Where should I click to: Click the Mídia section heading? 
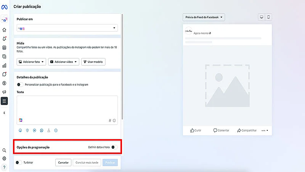click(21, 43)
